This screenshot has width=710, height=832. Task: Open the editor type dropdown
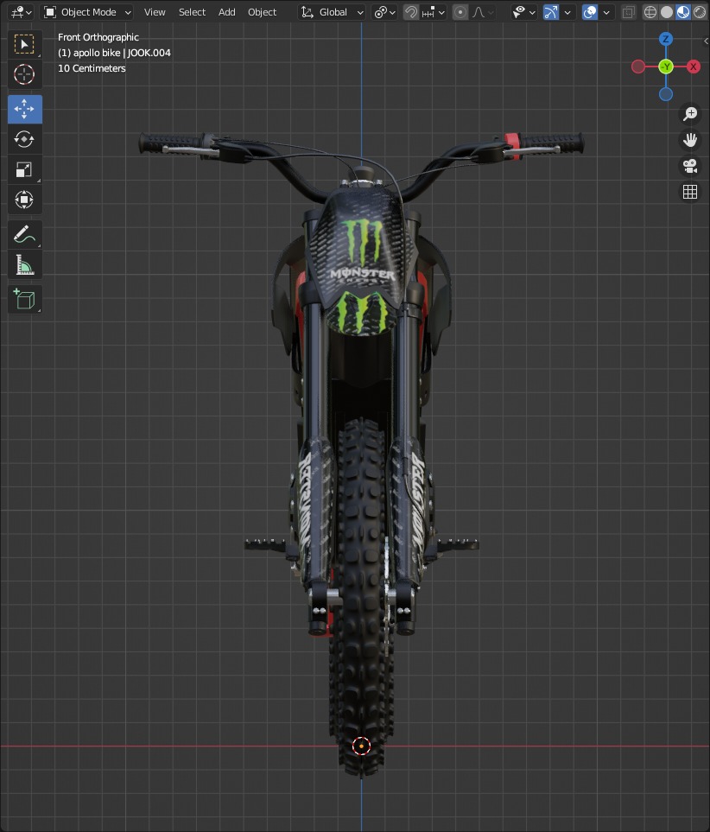pos(22,12)
